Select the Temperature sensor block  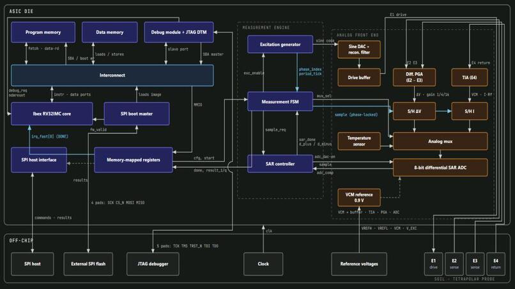[359, 141]
